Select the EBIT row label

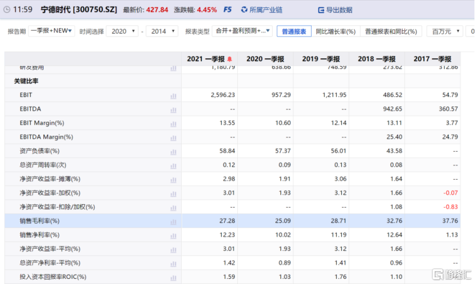click(26, 95)
